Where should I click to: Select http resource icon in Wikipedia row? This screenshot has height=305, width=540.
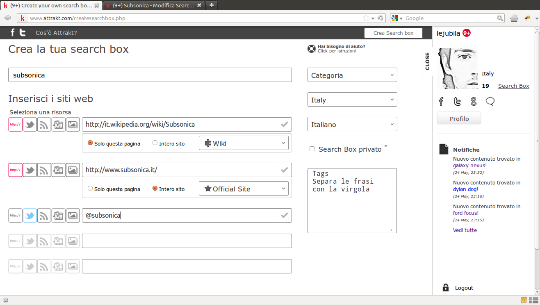(16, 125)
